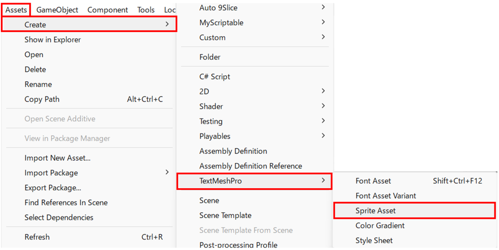Create a new C# Script
This screenshot has width=499, height=250.
coord(215,76)
